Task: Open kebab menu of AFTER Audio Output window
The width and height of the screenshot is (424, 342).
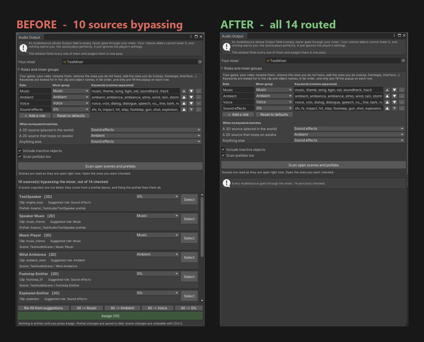Action: pyautogui.click(x=394, y=35)
